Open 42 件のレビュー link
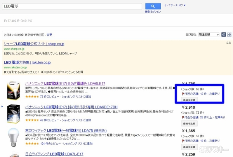 tap(50, 120)
